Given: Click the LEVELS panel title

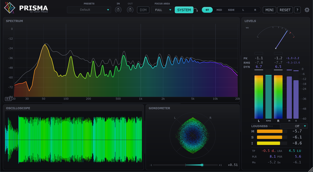Looking at the screenshot, I should pyautogui.click(x=250, y=21).
